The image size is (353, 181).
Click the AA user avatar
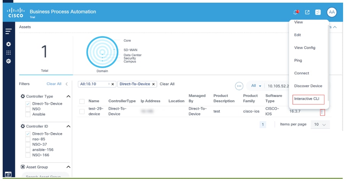point(332,12)
